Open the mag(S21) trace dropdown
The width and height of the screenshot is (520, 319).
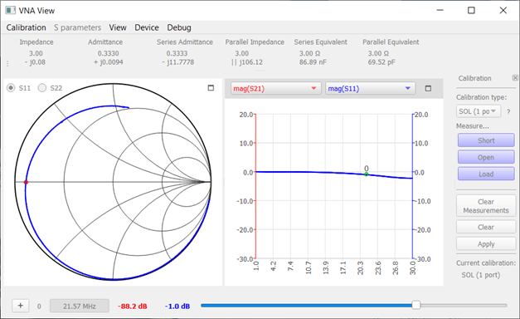pos(275,88)
